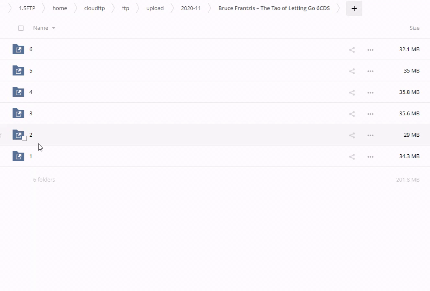Jump to the 1.SFTP root breadcrumb
Screen dimensions: 430x291
click(27, 8)
